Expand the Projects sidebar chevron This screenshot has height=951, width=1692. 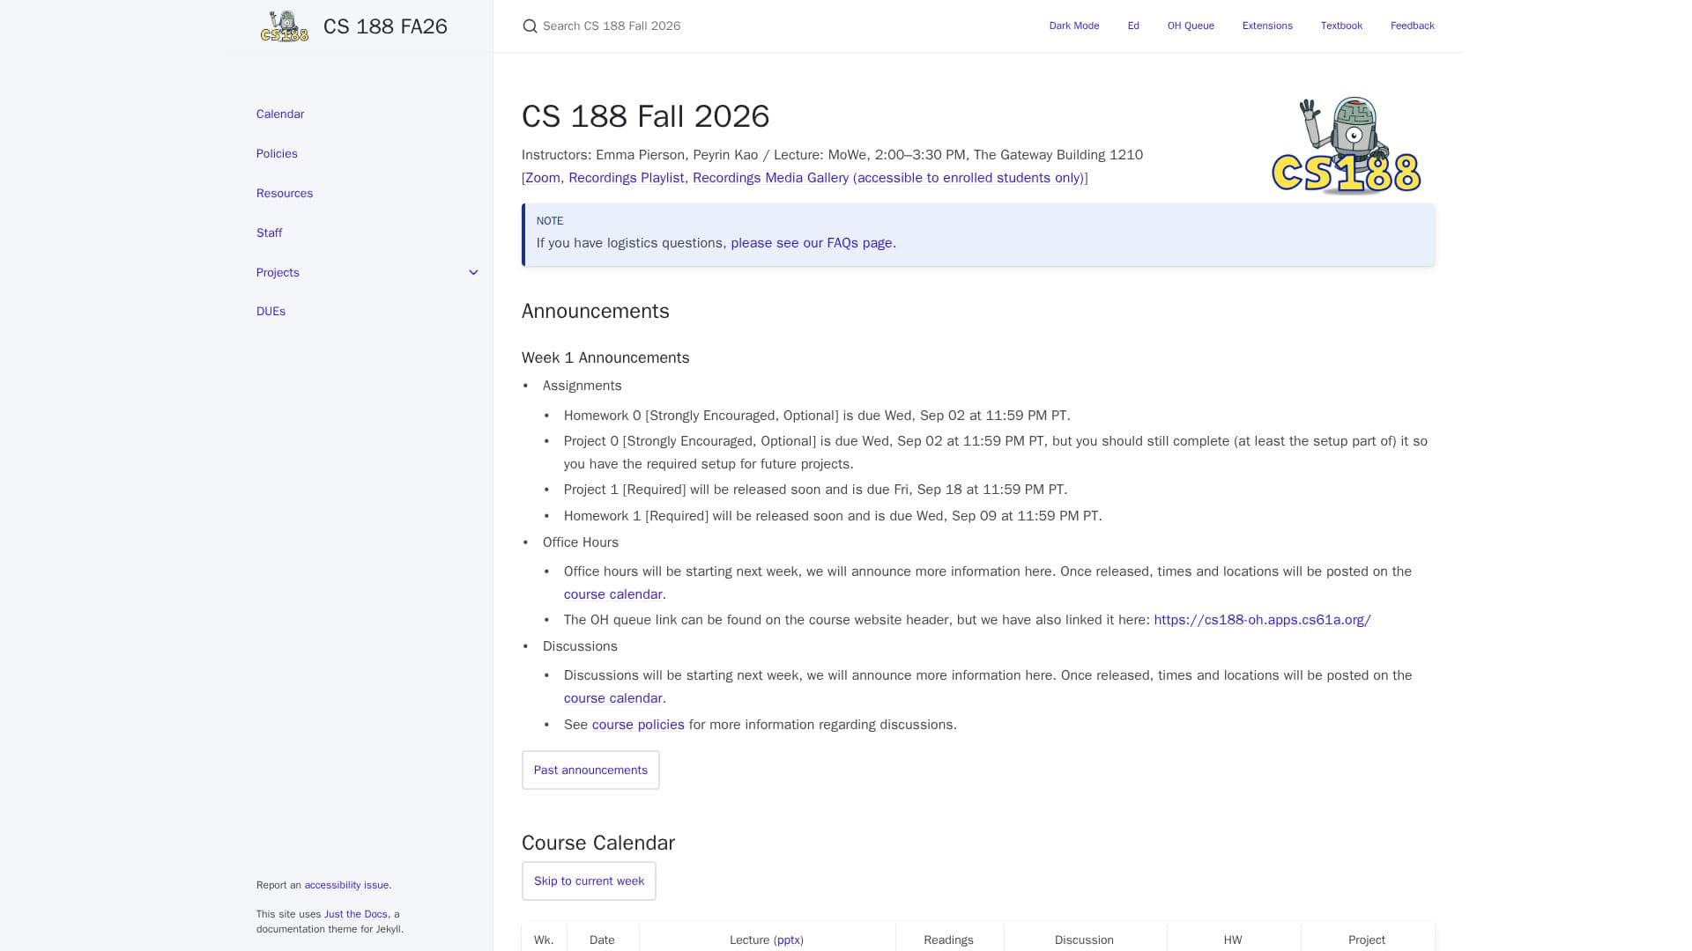click(473, 273)
